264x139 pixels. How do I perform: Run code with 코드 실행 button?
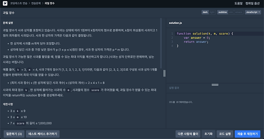tap(225, 134)
